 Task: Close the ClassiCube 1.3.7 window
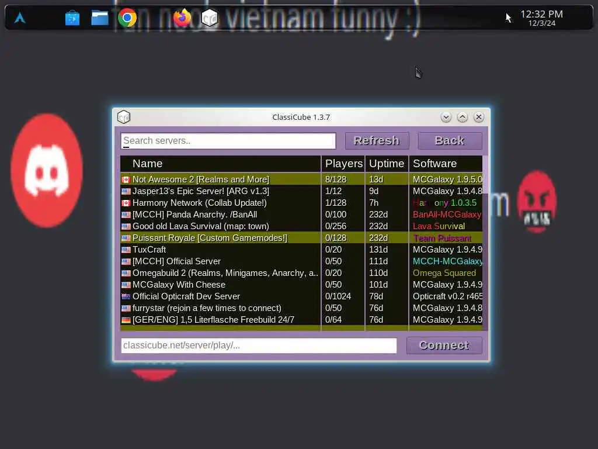pyautogui.click(x=479, y=117)
